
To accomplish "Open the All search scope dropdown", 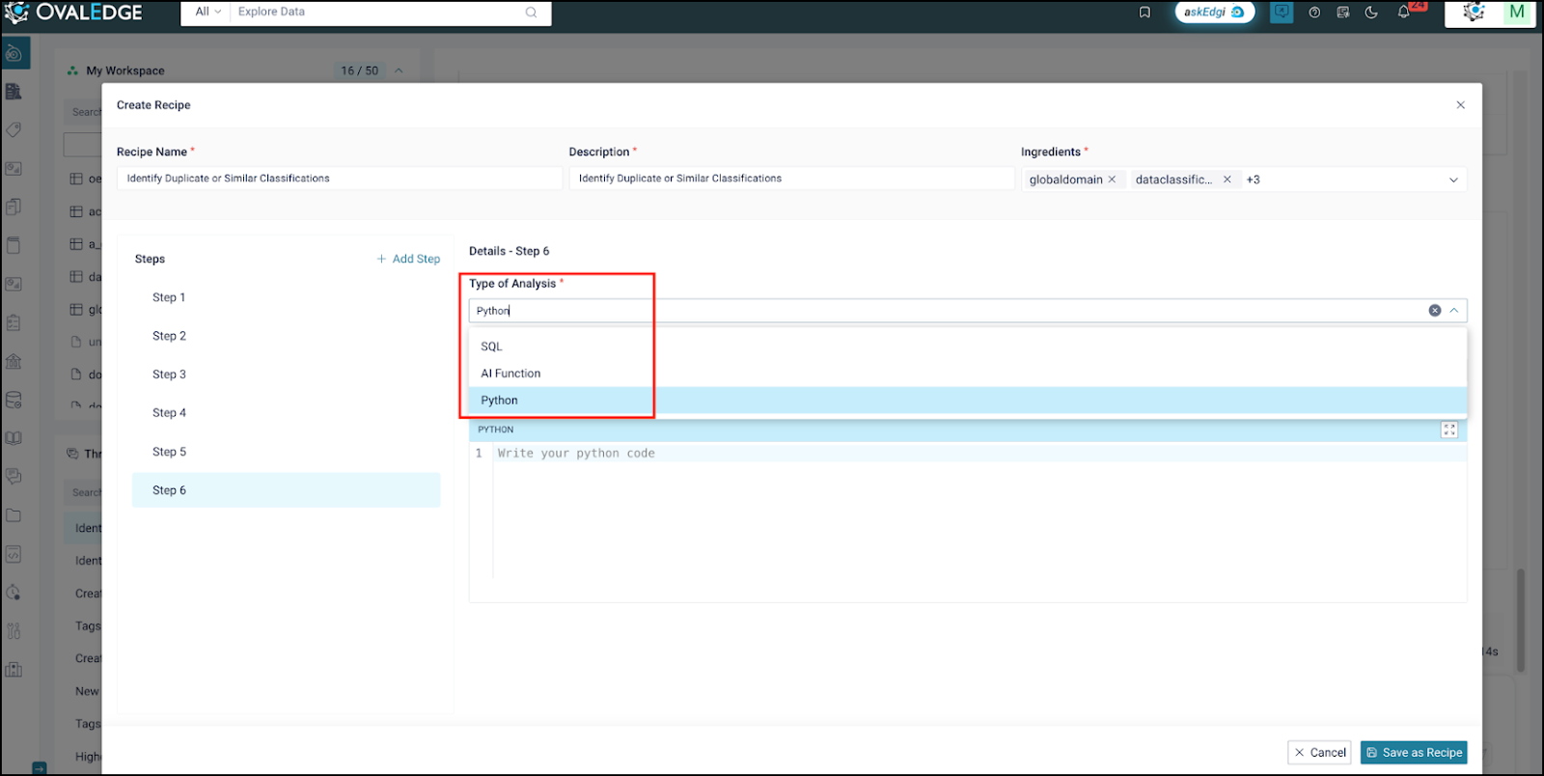I will tap(208, 13).
